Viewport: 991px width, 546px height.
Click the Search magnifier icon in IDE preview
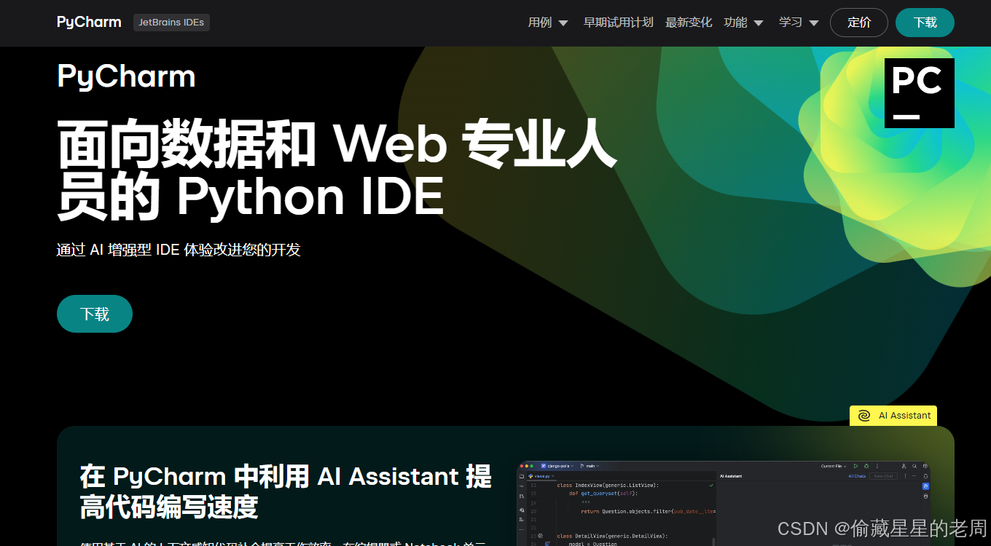click(x=914, y=466)
